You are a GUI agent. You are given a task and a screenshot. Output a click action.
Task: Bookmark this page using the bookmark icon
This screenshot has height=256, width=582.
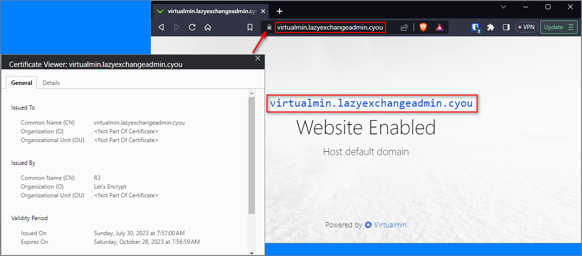pyautogui.click(x=250, y=28)
